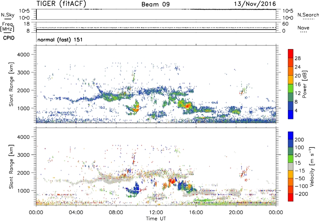This screenshot has height=221, width=319.
Task: Click the "-100" velocity colorbar label
Action: pyautogui.click(x=301, y=186)
